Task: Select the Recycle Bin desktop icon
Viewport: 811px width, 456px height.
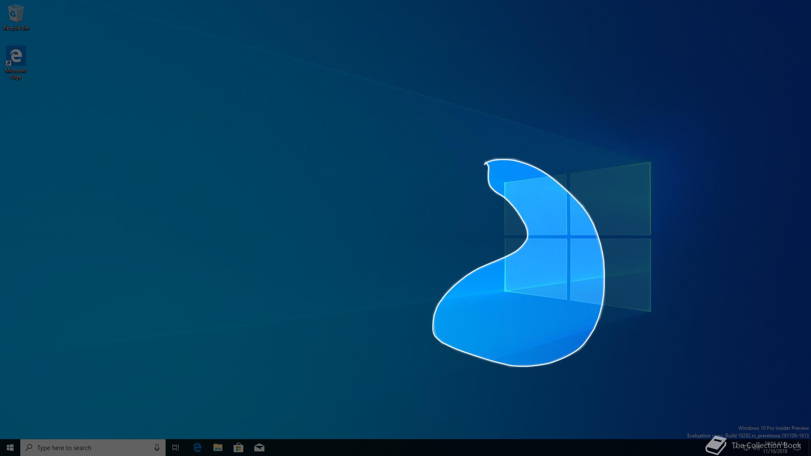Action: click(16, 18)
